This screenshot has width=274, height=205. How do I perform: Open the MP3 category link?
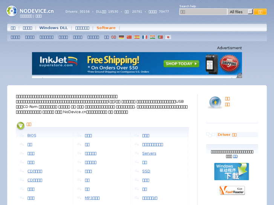[x=92, y=198]
